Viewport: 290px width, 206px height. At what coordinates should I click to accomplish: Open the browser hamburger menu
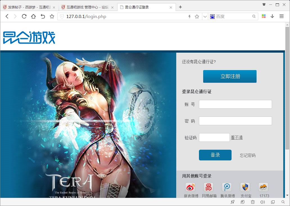pos(282,17)
